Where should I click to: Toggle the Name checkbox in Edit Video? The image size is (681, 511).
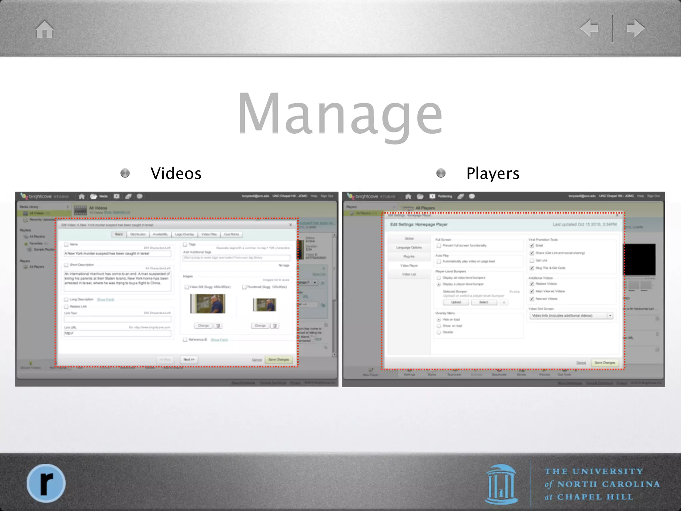(66, 245)
